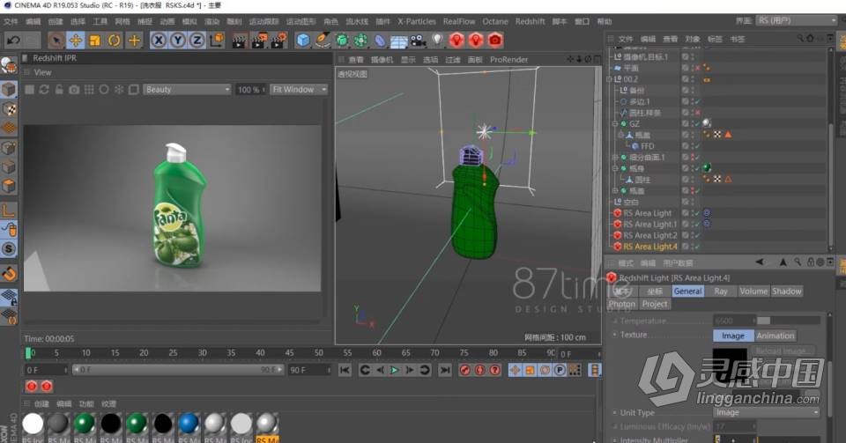Open the spline pen tool
This screenshot has width=846, height=443.
tap(323, 40)
